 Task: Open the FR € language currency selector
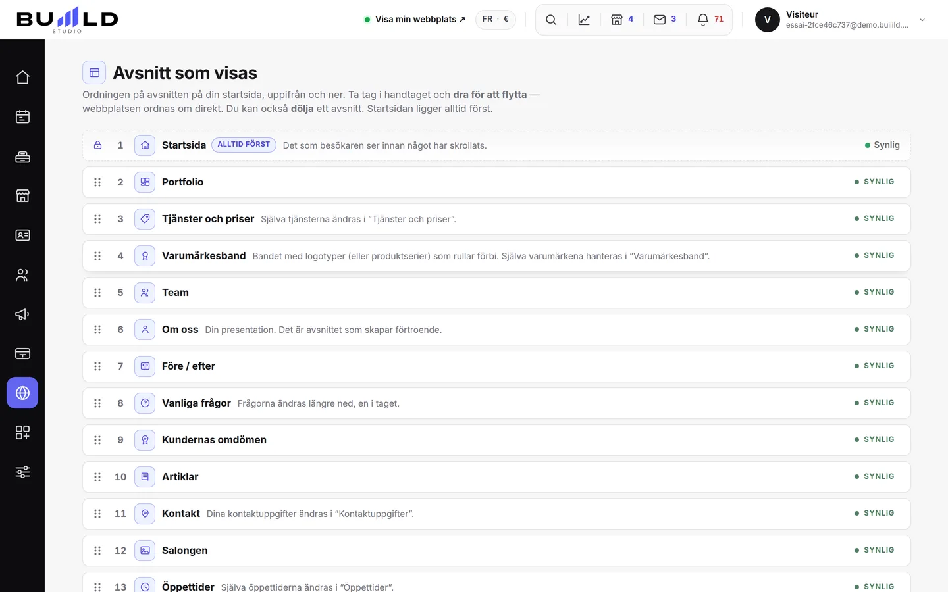[496, 19]
